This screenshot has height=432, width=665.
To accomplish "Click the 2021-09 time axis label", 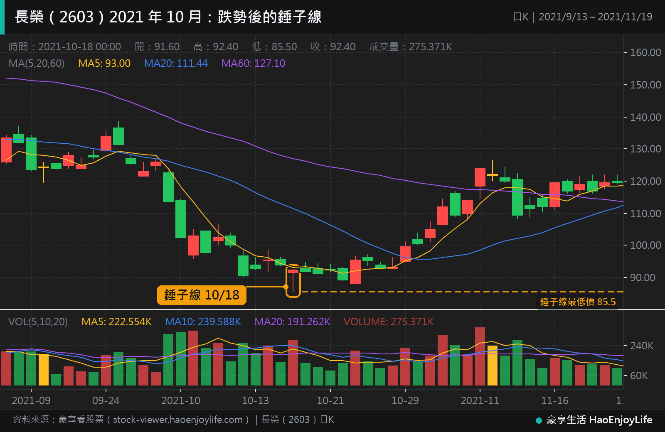I will tap(31, 400).
